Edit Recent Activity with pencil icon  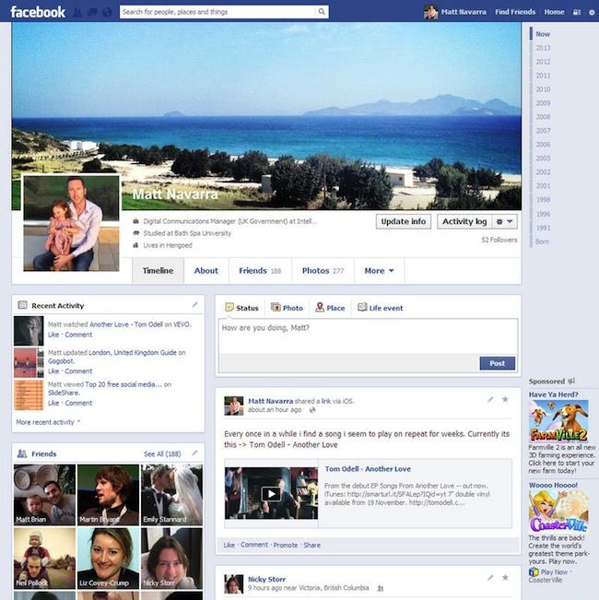pyautogui.click(x=194, y=305)
